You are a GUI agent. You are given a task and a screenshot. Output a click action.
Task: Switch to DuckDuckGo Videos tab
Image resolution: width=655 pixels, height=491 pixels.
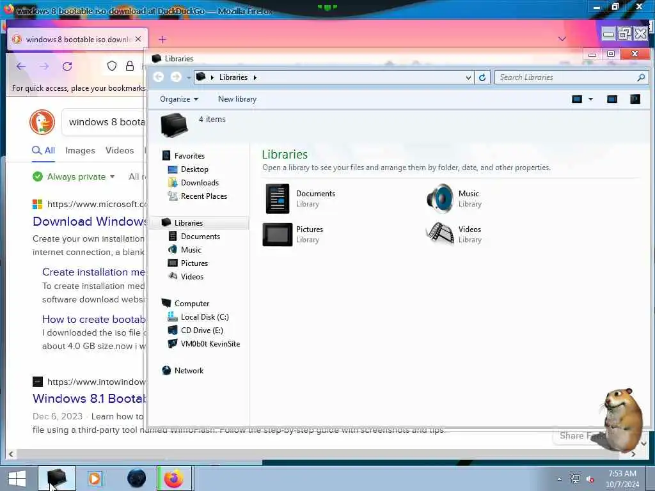(x=120, y=150)
